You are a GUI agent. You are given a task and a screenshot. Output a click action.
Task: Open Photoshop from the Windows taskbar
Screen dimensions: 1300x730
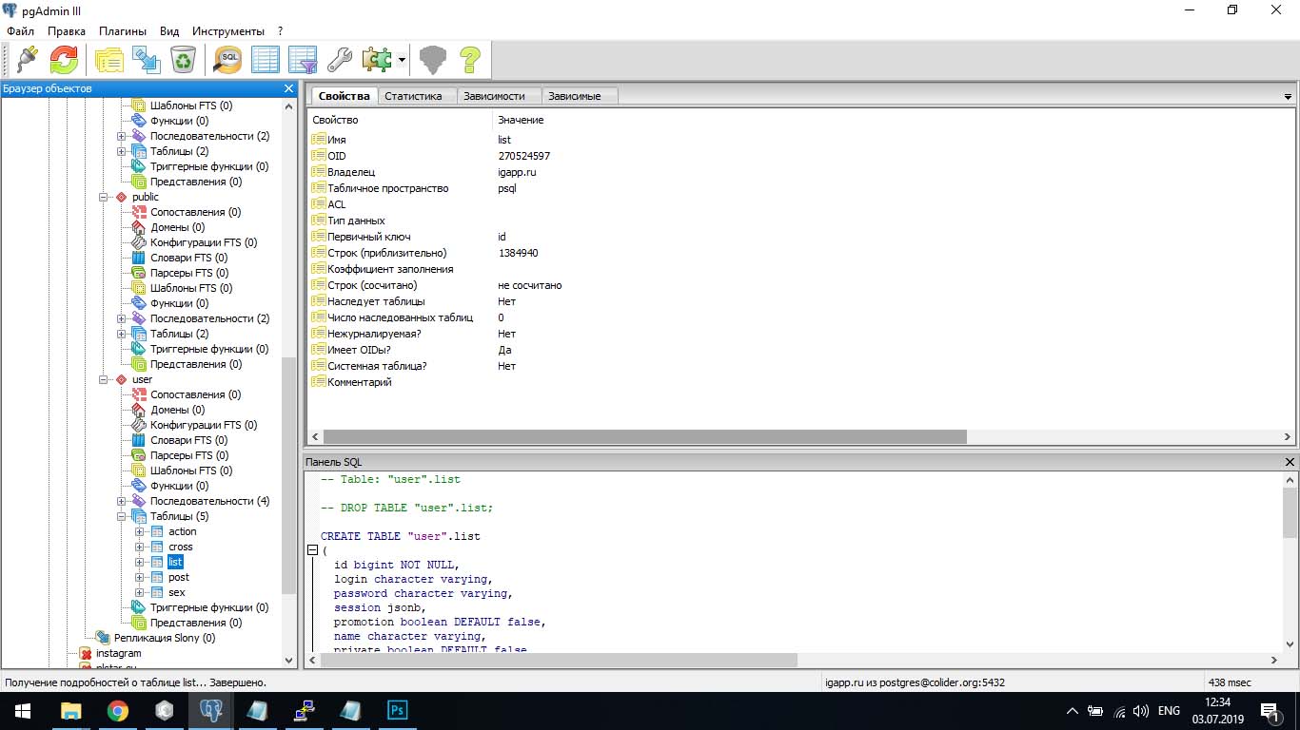pos(397,710)
